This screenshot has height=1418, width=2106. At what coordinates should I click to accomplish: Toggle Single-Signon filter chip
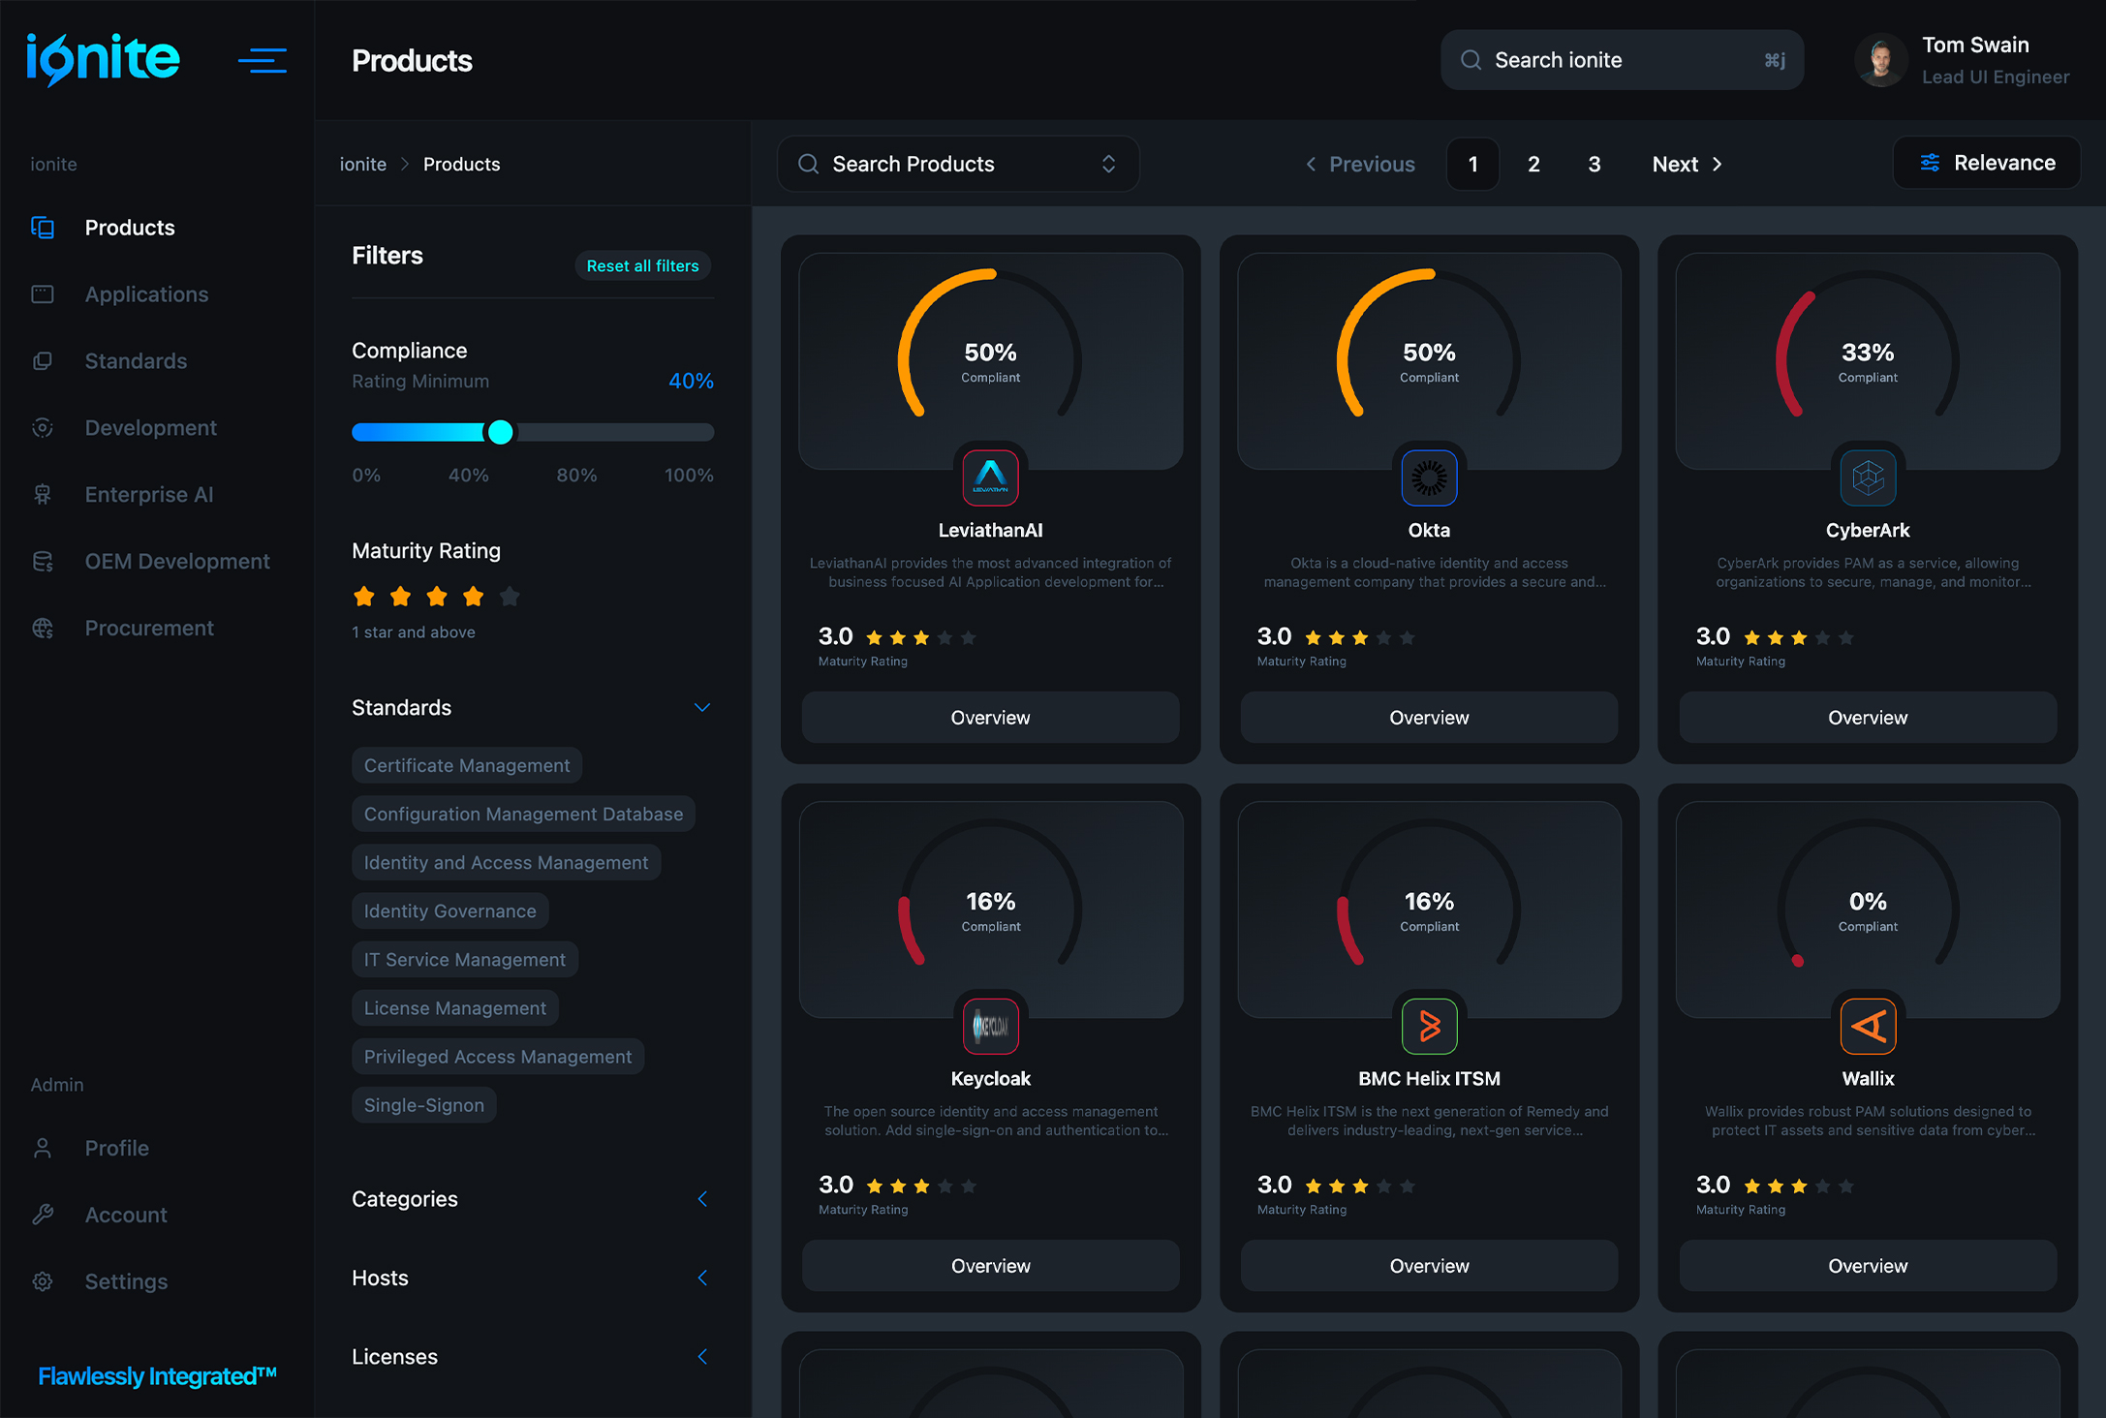(x=424, y=1105)
